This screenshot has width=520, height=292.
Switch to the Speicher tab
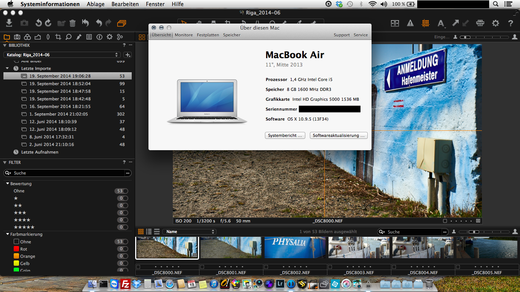click(232, 35)
